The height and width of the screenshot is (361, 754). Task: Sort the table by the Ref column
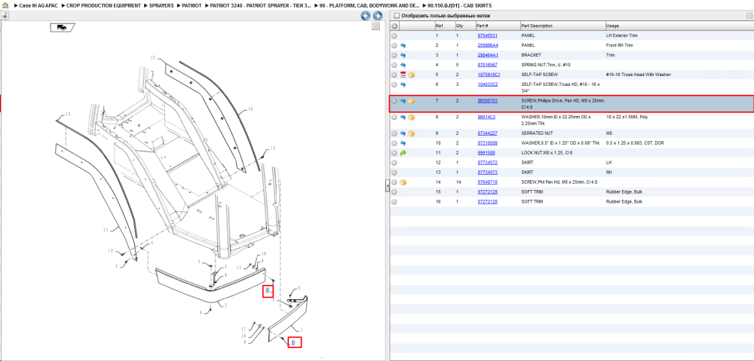point(439,26)
